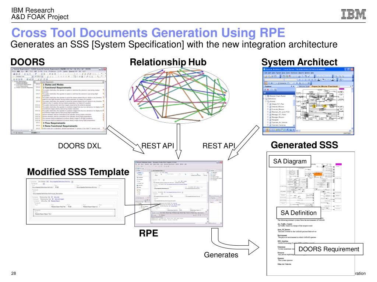Select Manage_Mission activity in Explorer

[x=276, y=117]
